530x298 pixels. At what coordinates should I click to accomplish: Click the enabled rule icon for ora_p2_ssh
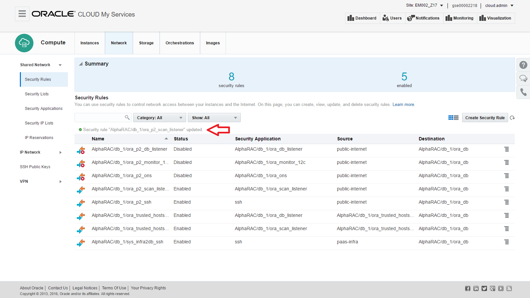tap(81, 203)
